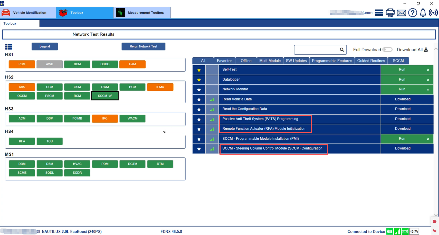Viewport: 439px width, 235px height.
Task: Expand the Self-Test Run options arrow
Action: [428, 70]
